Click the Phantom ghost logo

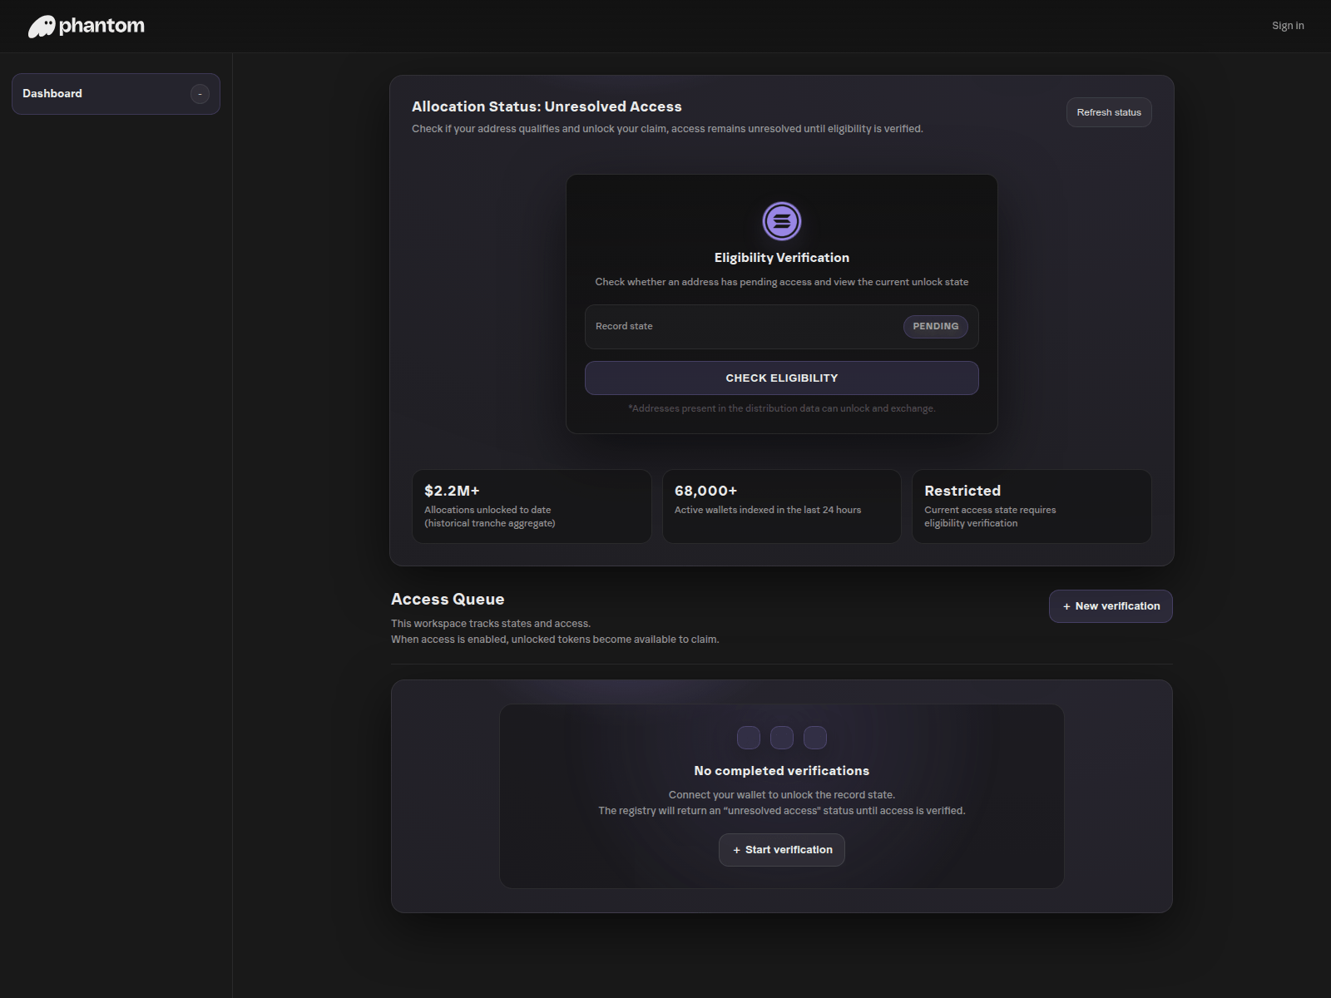(x=41, y=25)
